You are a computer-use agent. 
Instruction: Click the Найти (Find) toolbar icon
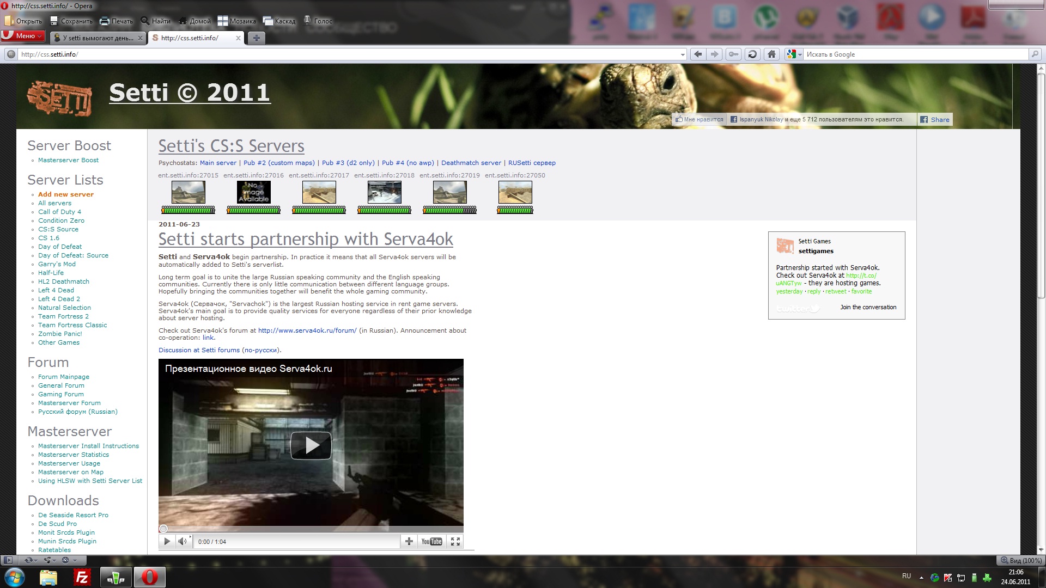(x=145, y=21)
